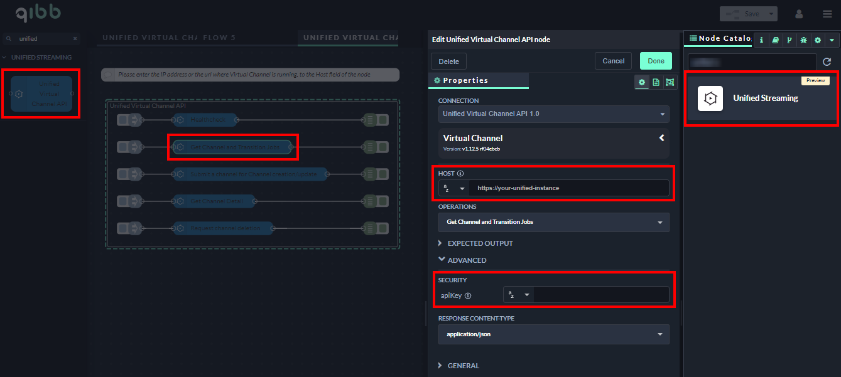This screenshot has width=841, height=377.
Task: Select the Node Catalog tab
Action: click(x=719, y=38)
